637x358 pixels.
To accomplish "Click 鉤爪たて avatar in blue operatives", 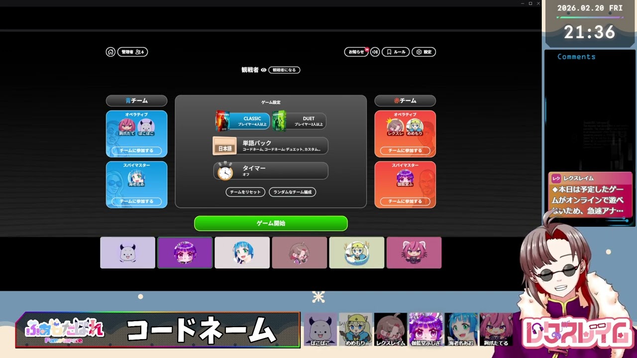I will 127,125.
